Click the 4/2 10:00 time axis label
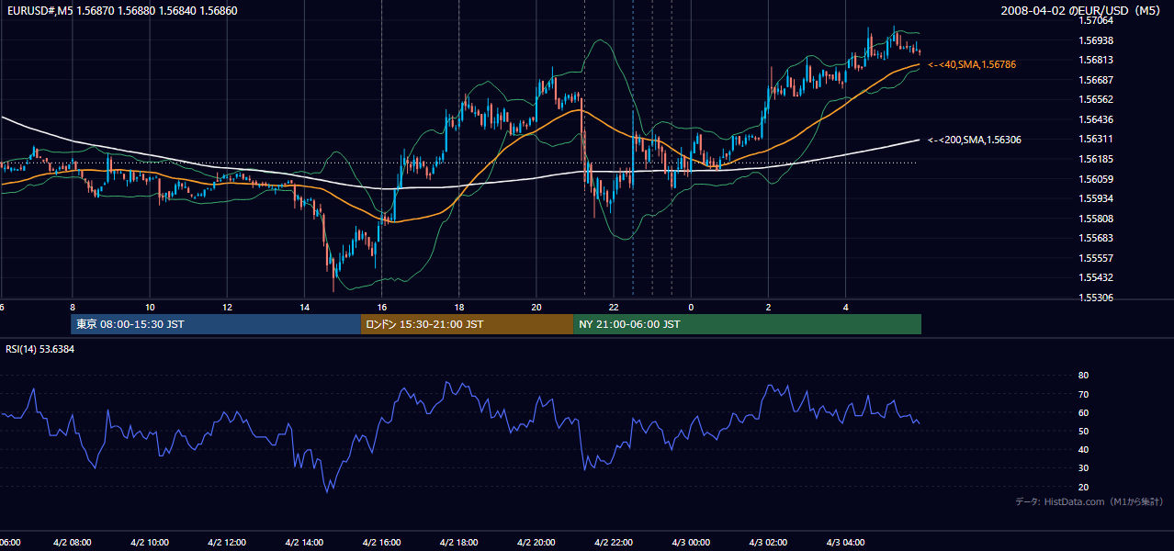This screenshot has width=1174, height=551. [149, 542]
